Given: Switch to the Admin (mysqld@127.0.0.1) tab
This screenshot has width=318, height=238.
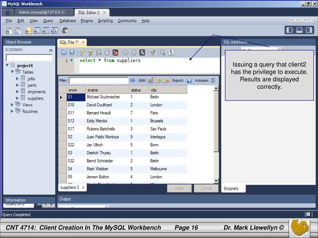Looking at the screenshot, I should (42, 12).
